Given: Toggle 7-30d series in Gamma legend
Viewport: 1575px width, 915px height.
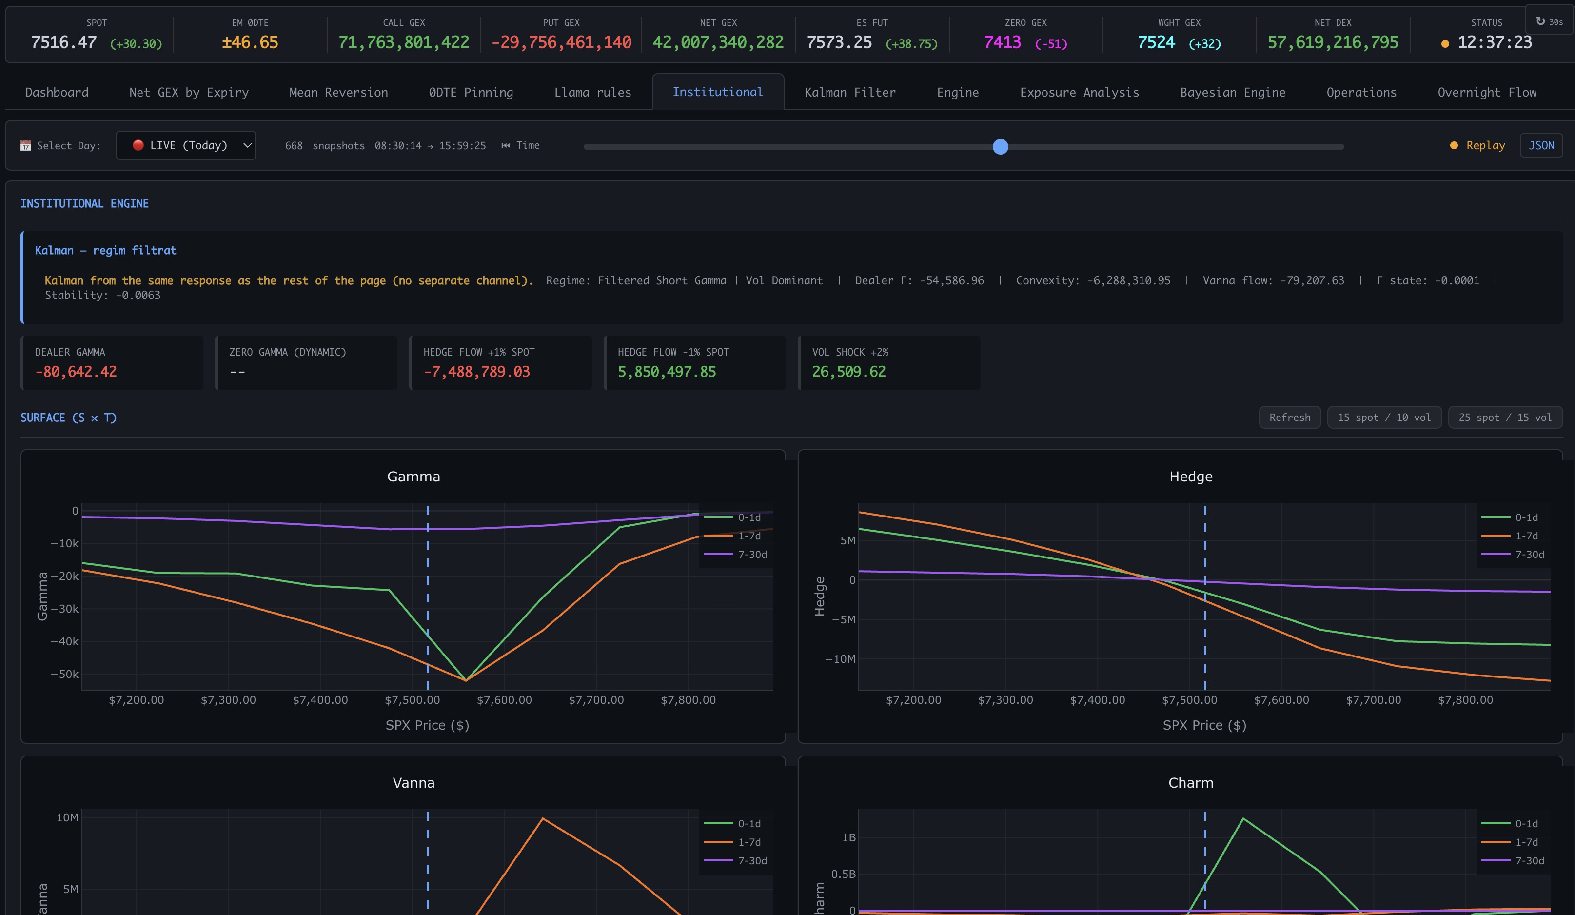Looking at the screenshot, I should pyautogui.click(x=736, y=555).
